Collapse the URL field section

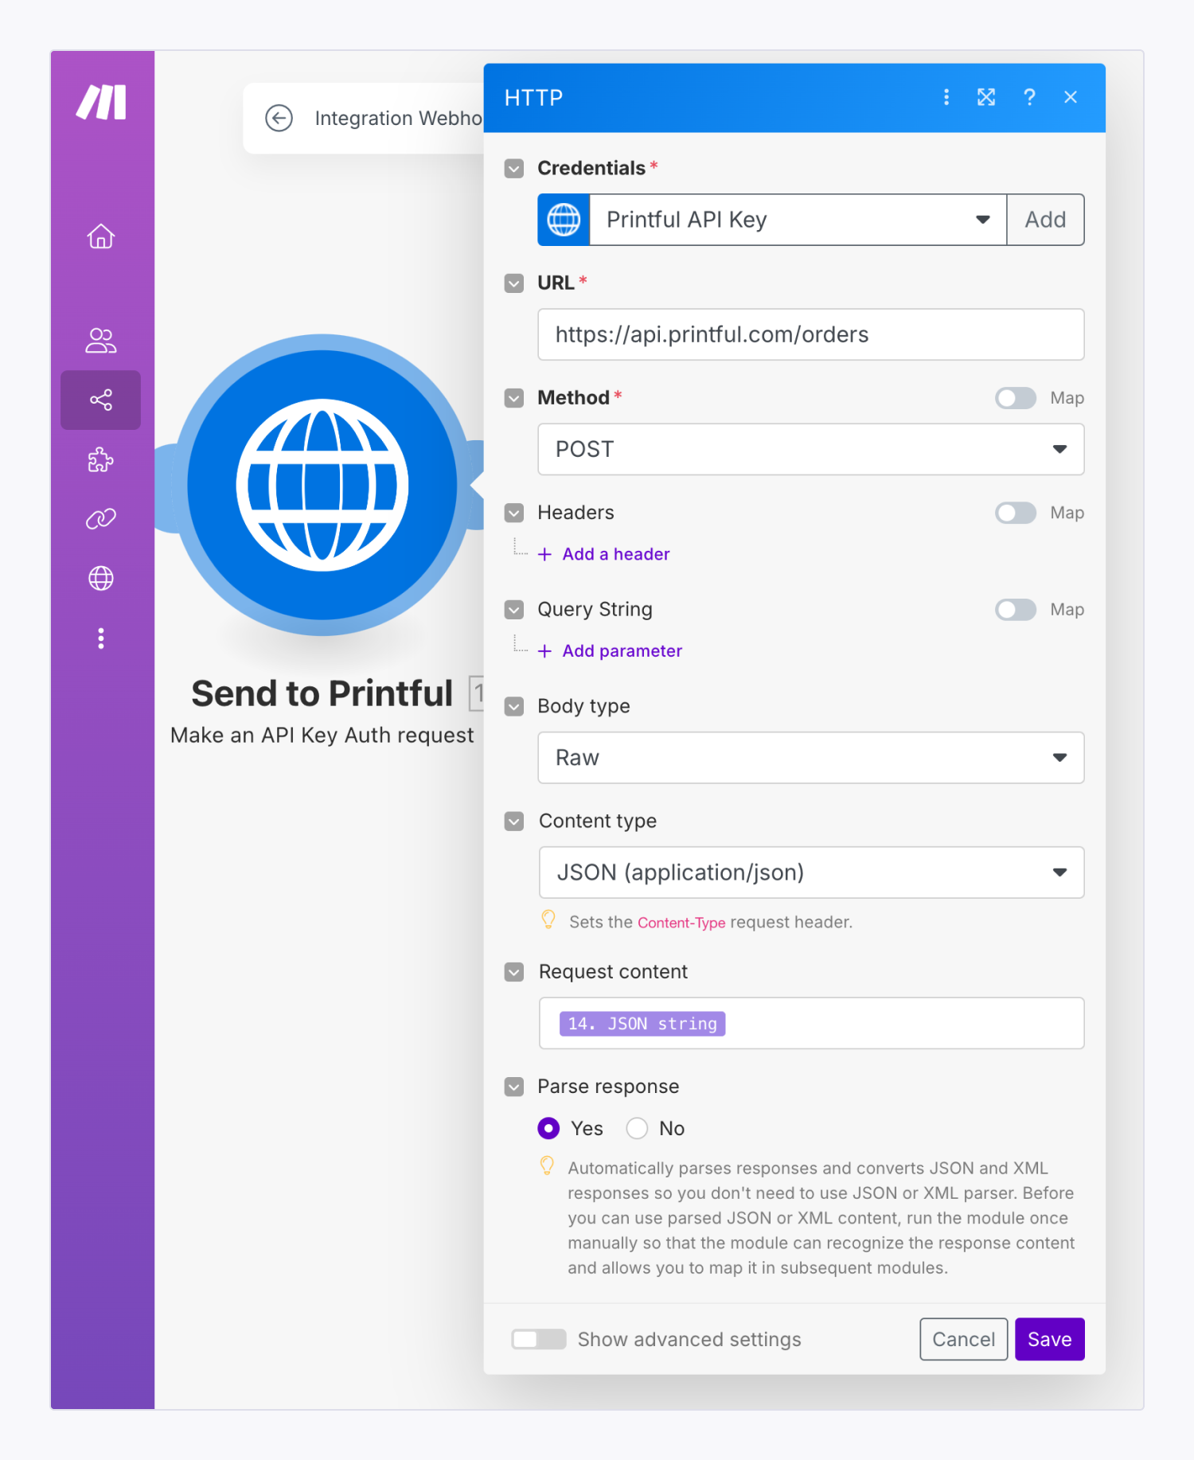point(514,283)
